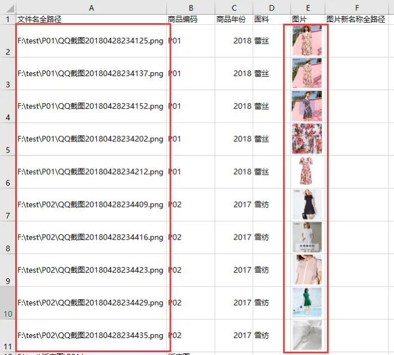
Task: Select row 7 header
Action: pyautogui.click(x=8, y=205)
